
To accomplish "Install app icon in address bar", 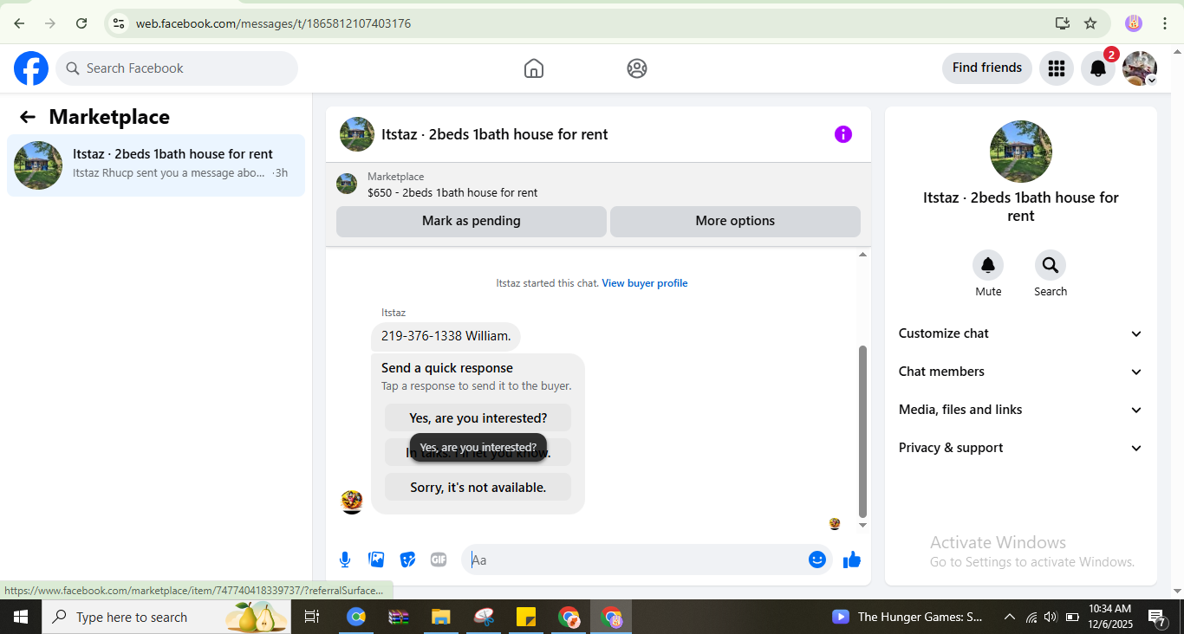I will click(1062, 23).
